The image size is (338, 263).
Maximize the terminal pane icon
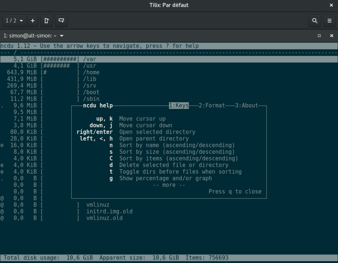click(319, 36)
